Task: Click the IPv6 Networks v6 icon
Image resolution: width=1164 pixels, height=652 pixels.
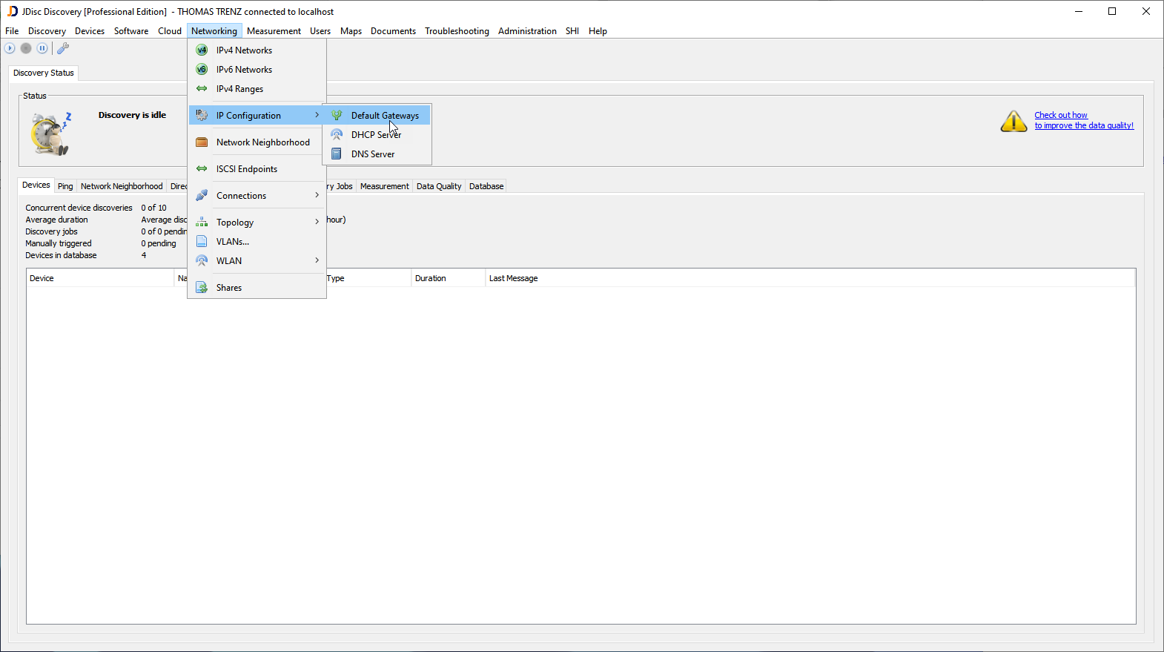Action: [x=202, y=70]
